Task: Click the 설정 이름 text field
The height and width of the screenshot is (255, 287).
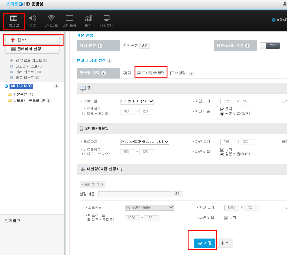Action: [x=135, y=194]
